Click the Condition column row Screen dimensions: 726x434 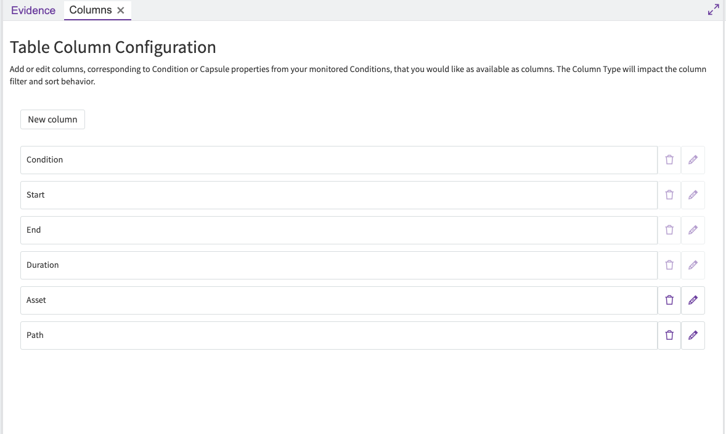pyautogui.click(x=339, y=160)
